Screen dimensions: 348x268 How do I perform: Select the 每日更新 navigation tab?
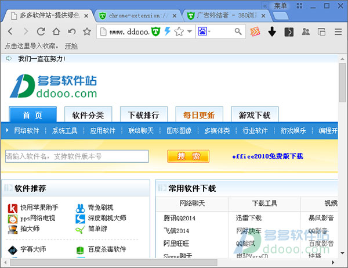(199, 115)
